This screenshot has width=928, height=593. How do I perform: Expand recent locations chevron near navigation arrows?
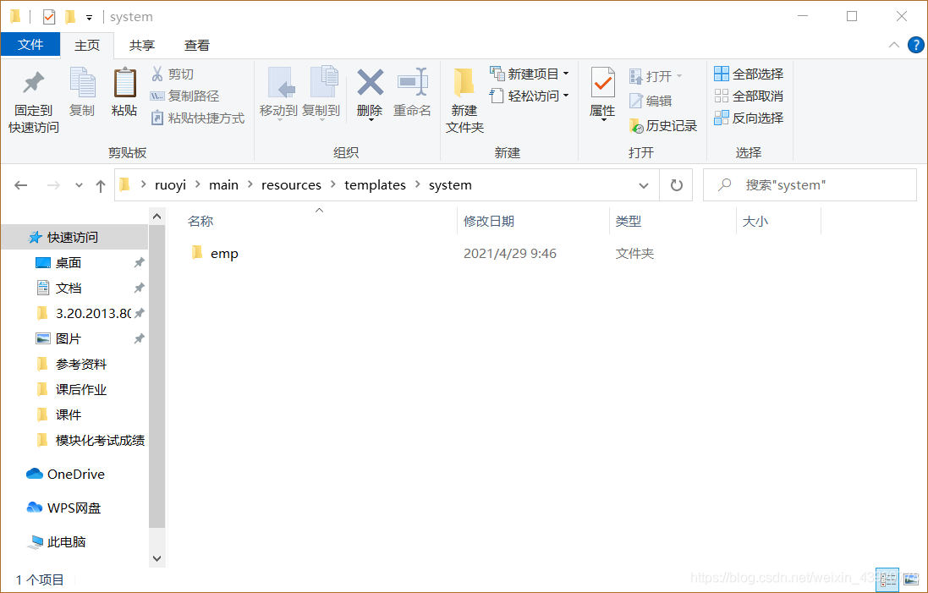79,185
